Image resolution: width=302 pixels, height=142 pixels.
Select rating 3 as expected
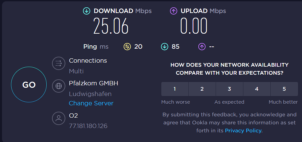(229, 89)
